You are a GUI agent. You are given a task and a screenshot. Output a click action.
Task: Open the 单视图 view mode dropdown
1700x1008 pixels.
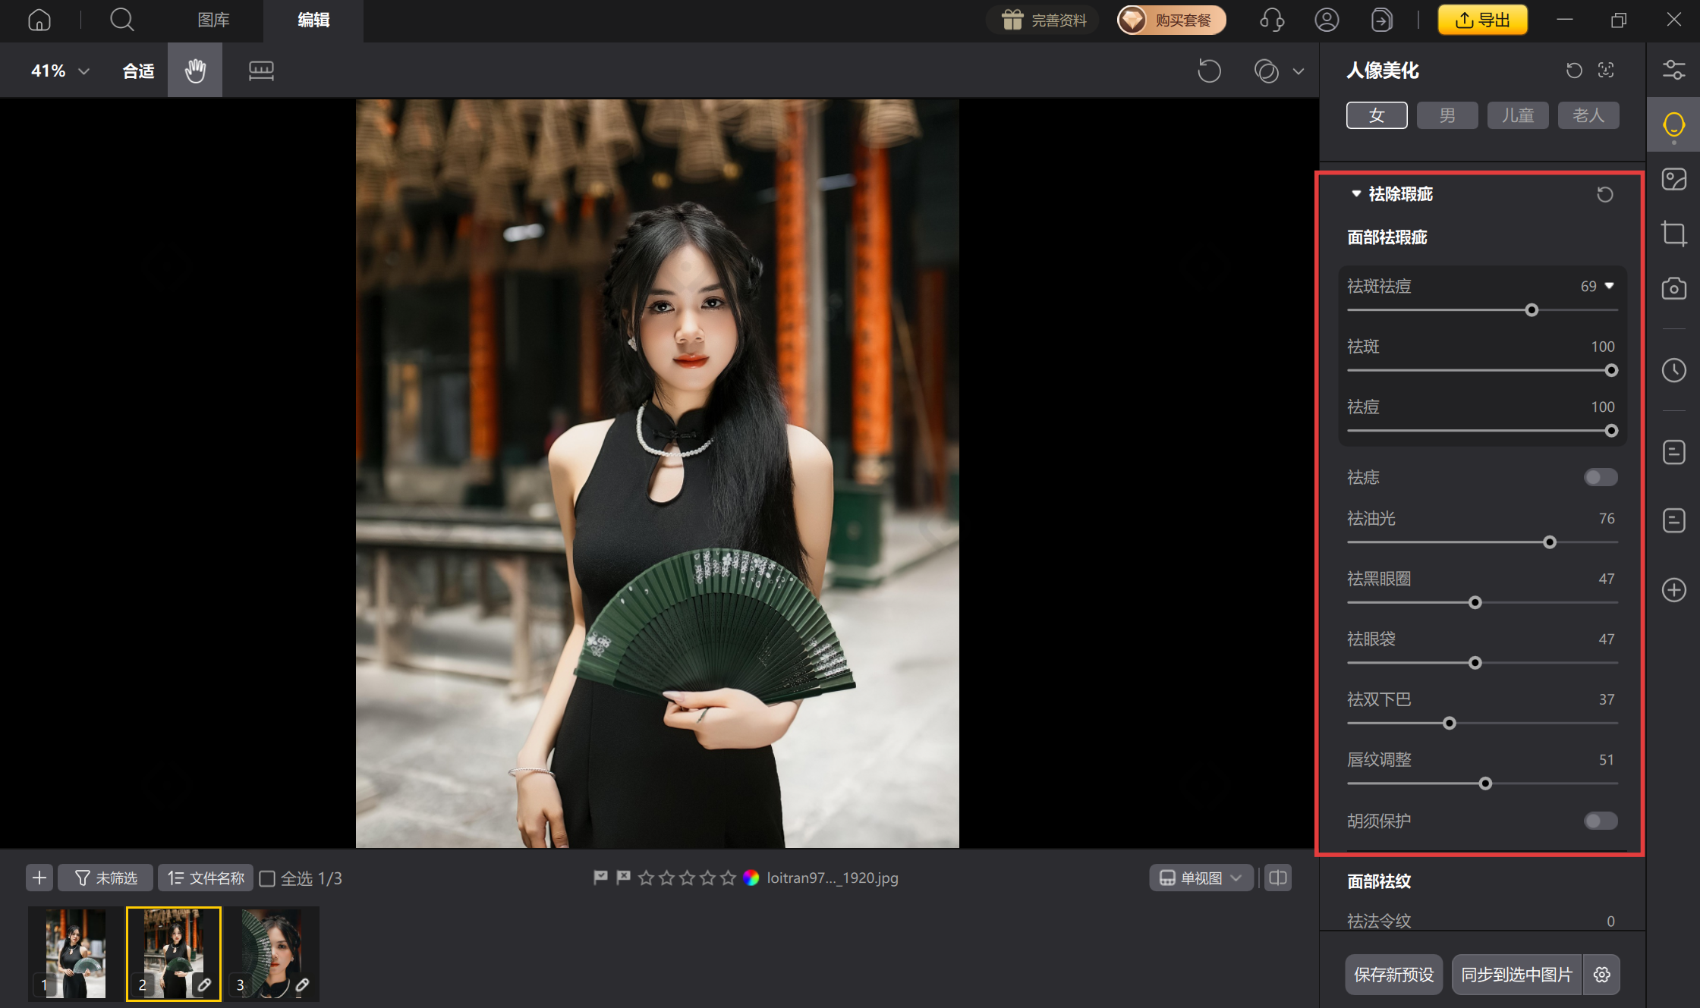[1201, 878]
